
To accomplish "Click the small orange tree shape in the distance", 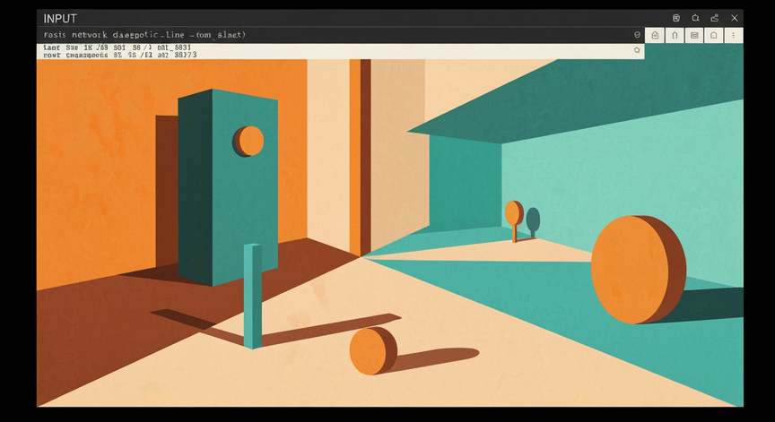I will (x=514, y=220).
